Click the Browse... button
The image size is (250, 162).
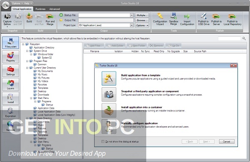pos(142,20)
